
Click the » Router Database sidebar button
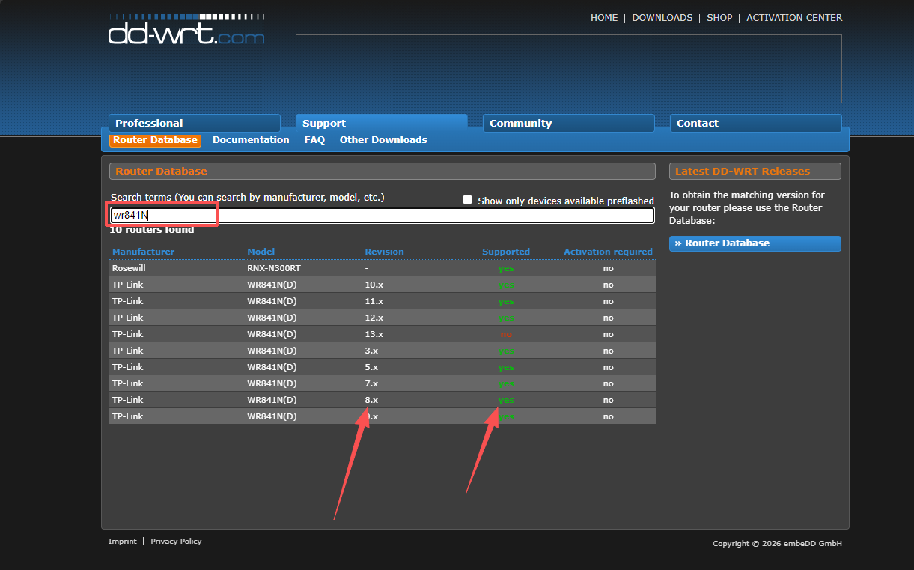click(x=755, y=243)
